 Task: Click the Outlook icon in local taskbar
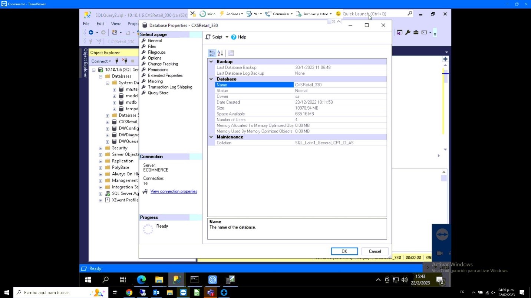pyautogui.click(x=156, y=292)
